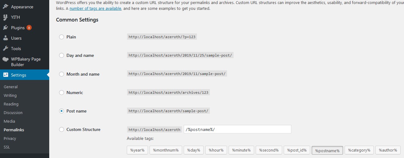
Task: Go to Writing settings submenu
Action: [x=10, y=96]
